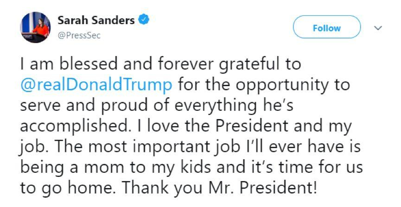Open Sarah Sanders' profile avatar photo
Image resolution: width=401 pixels, height=207 pixels.
point(35,27)
